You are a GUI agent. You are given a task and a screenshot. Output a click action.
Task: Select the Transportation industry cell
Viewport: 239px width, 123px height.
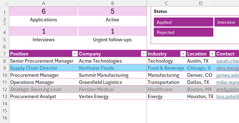(167, 82)
